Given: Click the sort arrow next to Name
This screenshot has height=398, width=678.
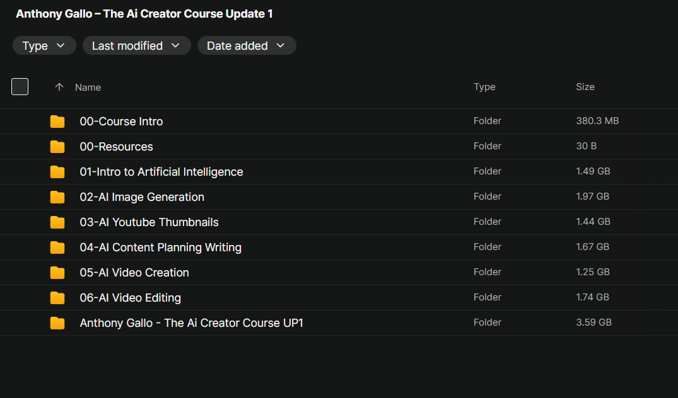Looking at the screenshot, I should [59, 87].
